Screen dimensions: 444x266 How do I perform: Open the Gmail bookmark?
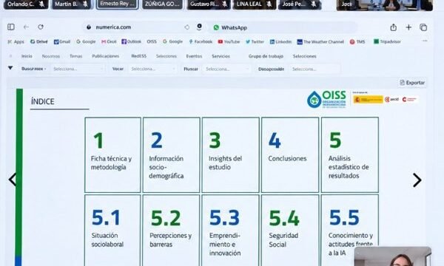point(62,41)
